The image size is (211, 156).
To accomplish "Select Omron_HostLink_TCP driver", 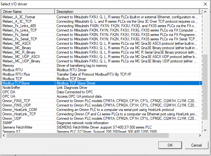I will point(19,114).
